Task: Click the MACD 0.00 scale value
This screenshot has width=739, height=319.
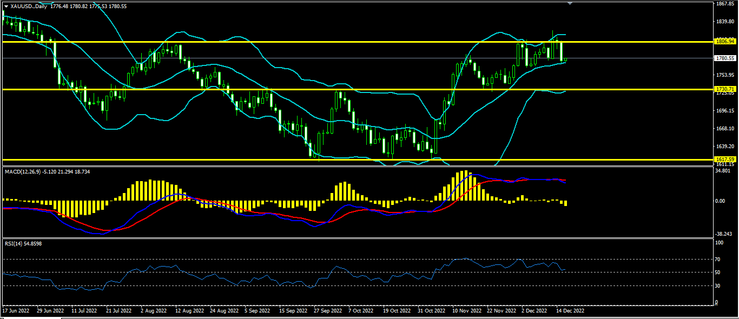Action: tap(721, 201)
